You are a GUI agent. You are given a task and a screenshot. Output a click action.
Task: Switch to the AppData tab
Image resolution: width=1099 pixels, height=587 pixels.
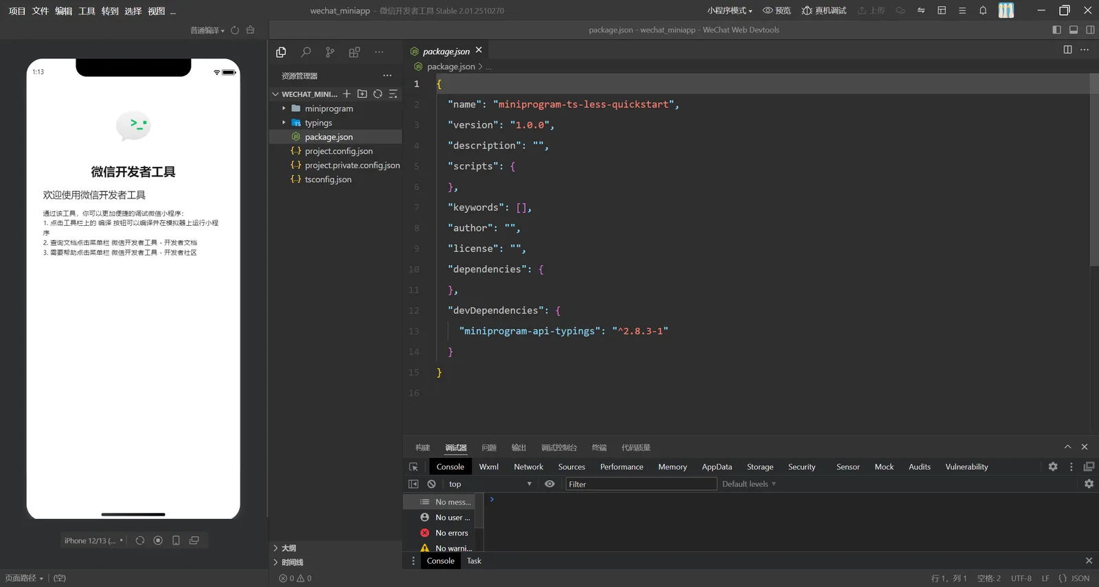click(716, 467)
